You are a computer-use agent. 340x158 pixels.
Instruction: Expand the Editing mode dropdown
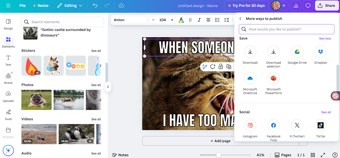70,5
